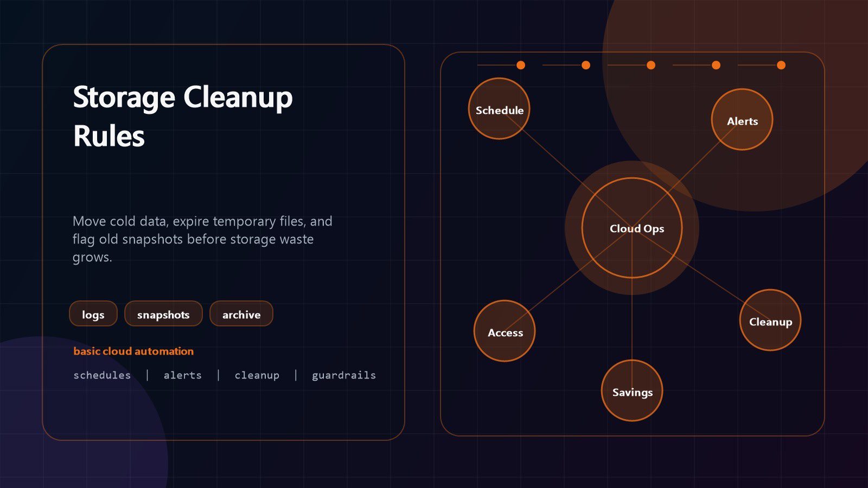Select the snapshots tag pill
Screen dimensions: 868x488
(163, 314)
